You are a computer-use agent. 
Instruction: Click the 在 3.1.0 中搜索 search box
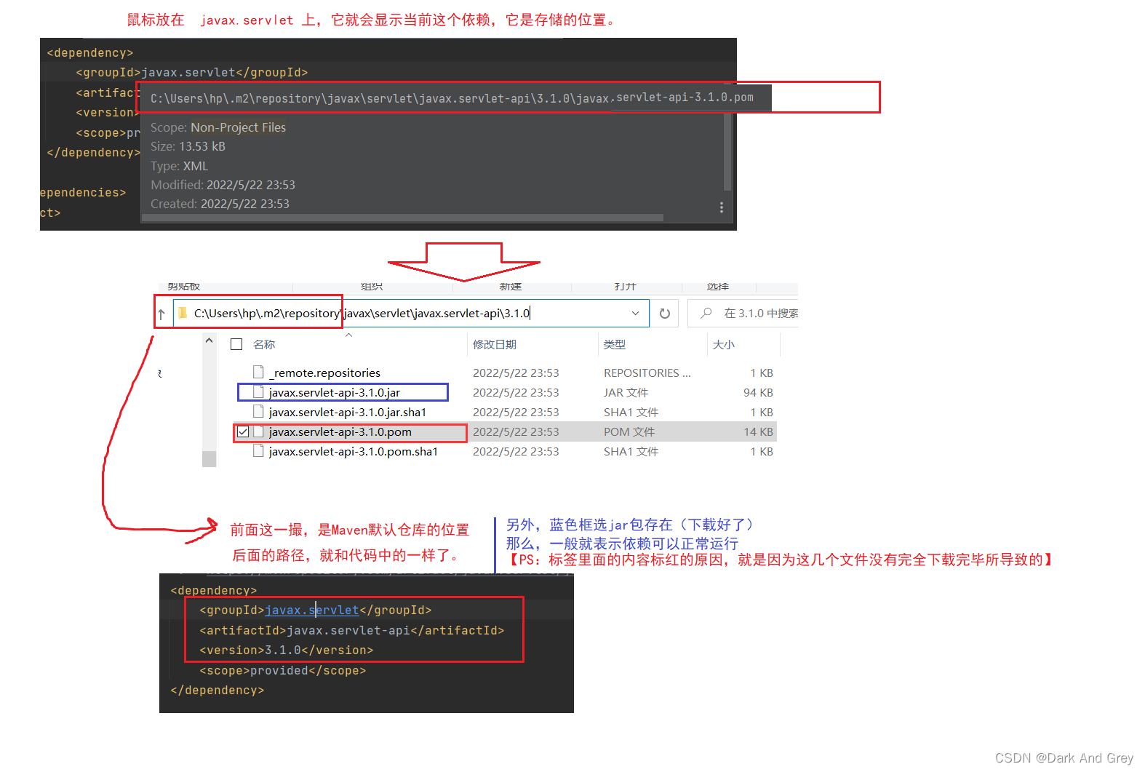point(743,314)
